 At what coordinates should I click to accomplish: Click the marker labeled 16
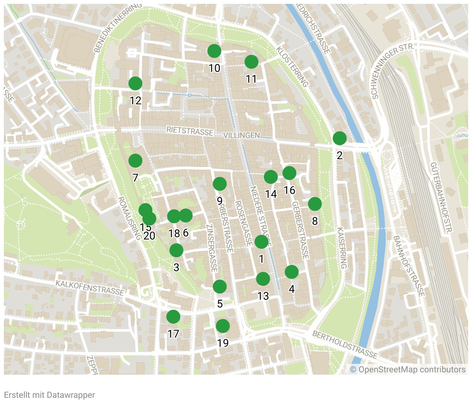coord(289,173)
